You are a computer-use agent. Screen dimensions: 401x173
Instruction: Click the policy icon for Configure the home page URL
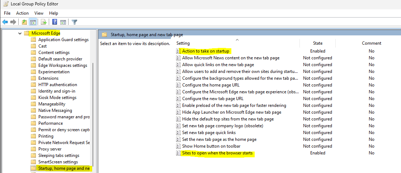pos(179,85)
